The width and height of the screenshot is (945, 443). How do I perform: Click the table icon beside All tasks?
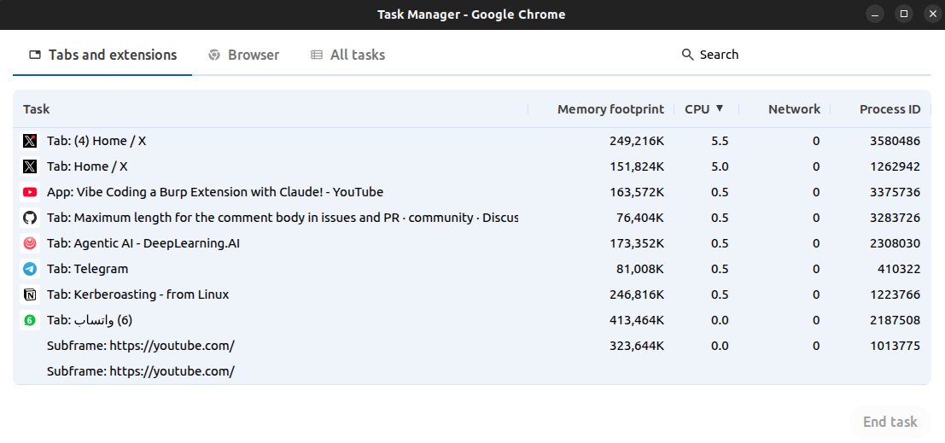[317, 55]
